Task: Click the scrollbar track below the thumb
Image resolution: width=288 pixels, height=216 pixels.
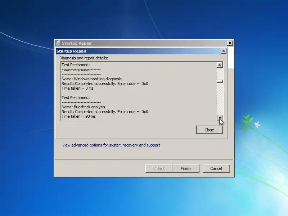Action: (x=220, y=99)
